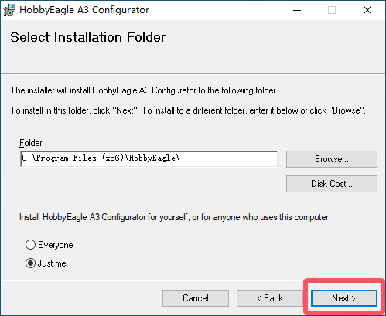The width and height of the screenshot is (386, 316).
Task: Open the Disk Cost... dialog
Action: (x=332, y=184)
